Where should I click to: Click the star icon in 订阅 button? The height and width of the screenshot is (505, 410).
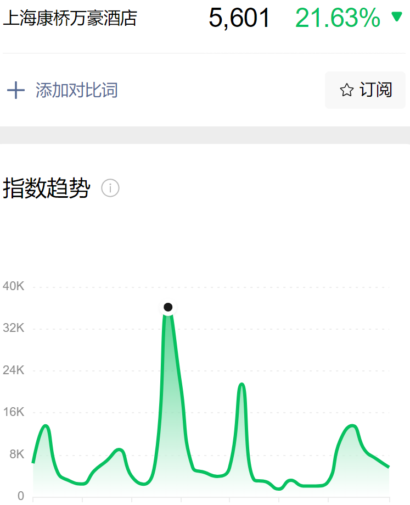347,90
